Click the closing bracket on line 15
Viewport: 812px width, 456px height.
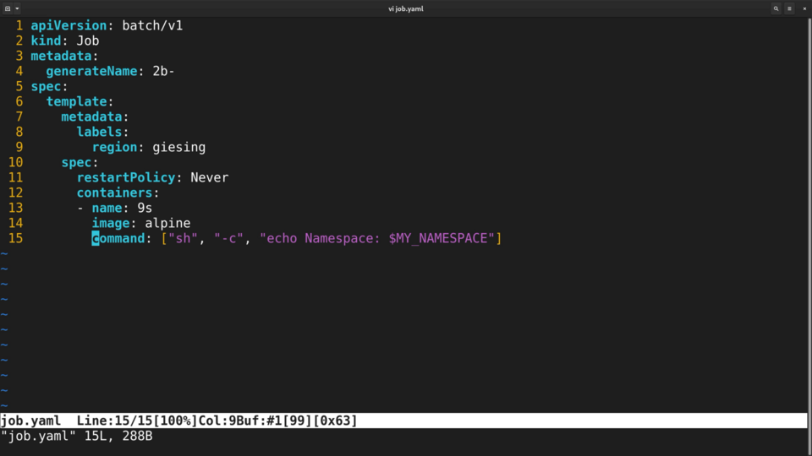(x=499, y=238)
